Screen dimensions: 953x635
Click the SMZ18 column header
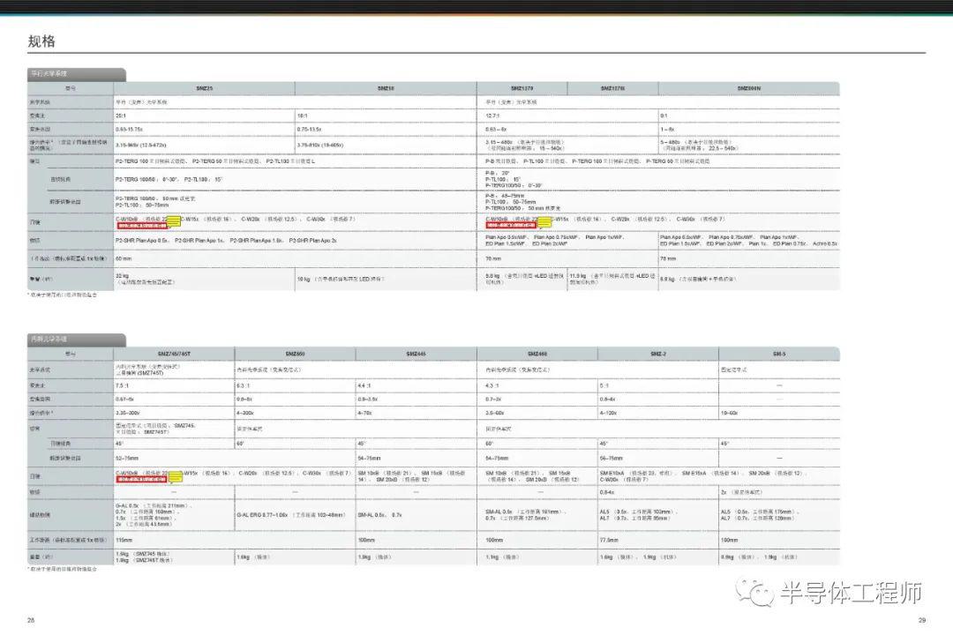tap(386, 89)
